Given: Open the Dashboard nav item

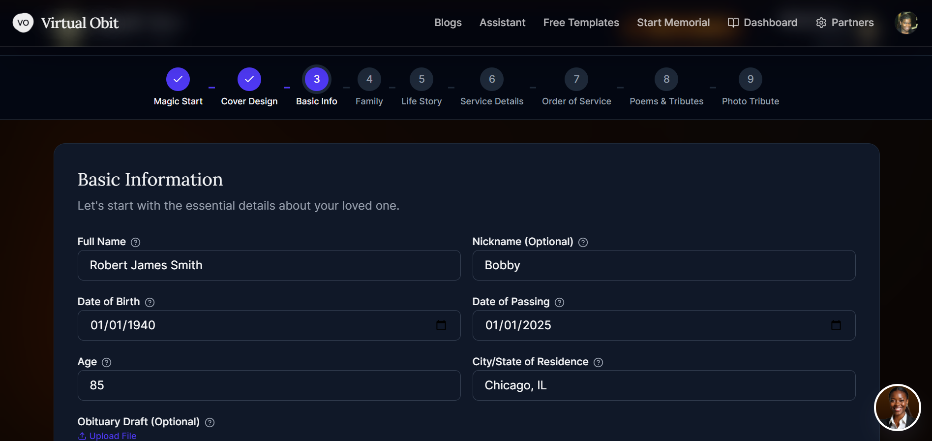Looking at the screenshot, I should click(763, 23).
